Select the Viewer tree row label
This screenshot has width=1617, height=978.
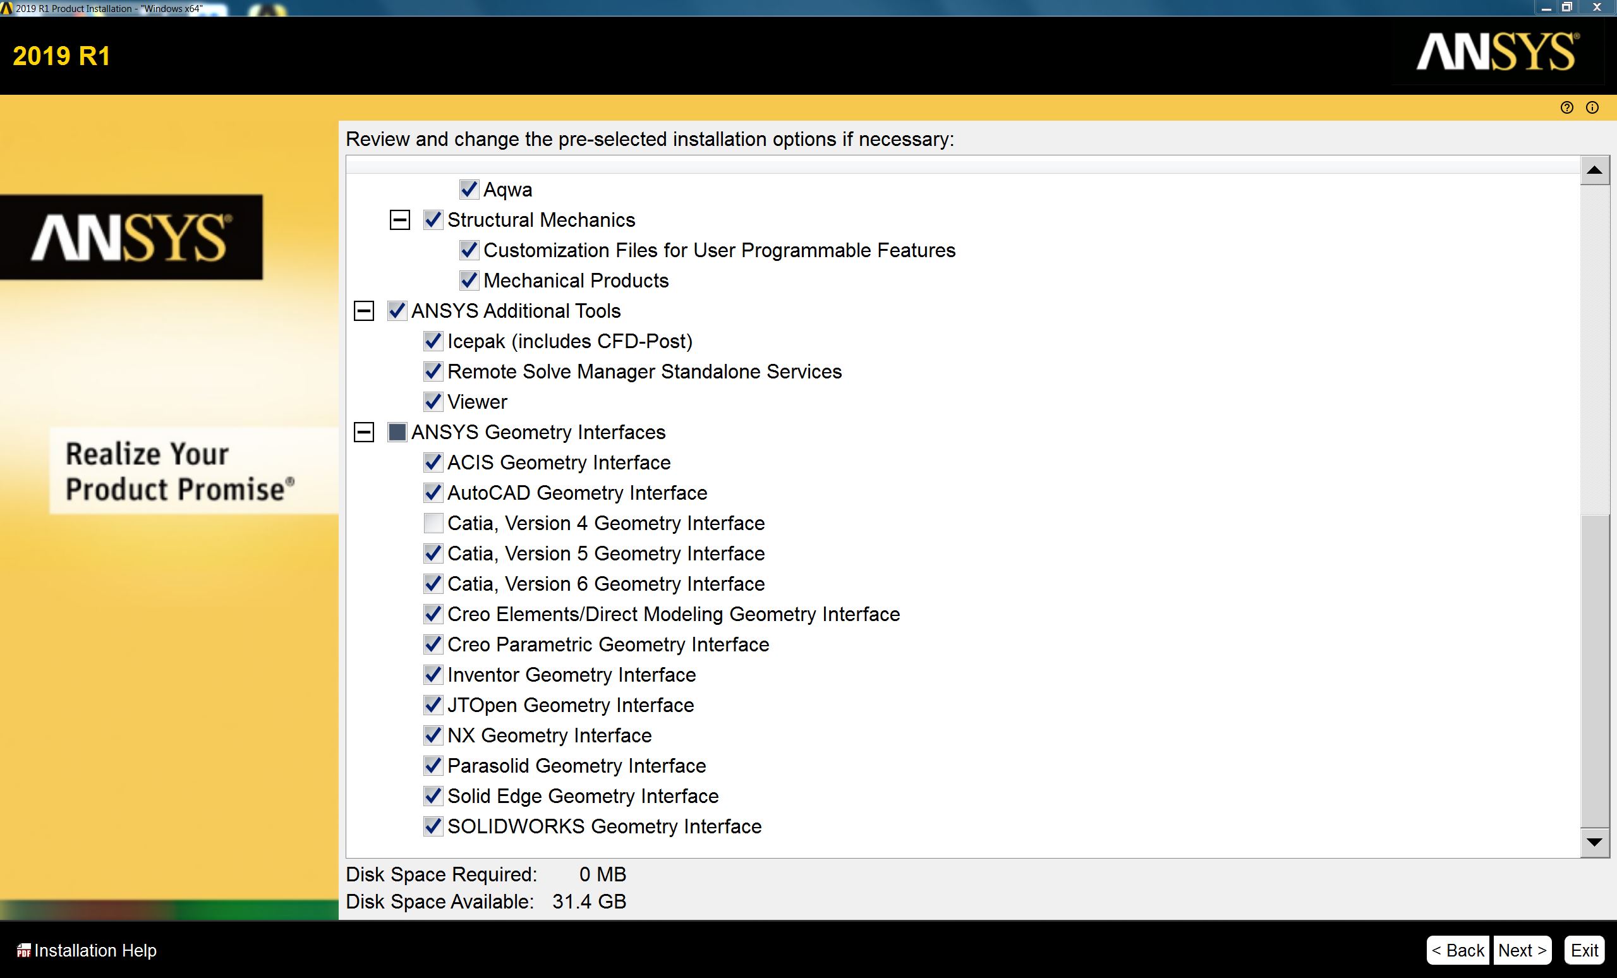point(477,401)
